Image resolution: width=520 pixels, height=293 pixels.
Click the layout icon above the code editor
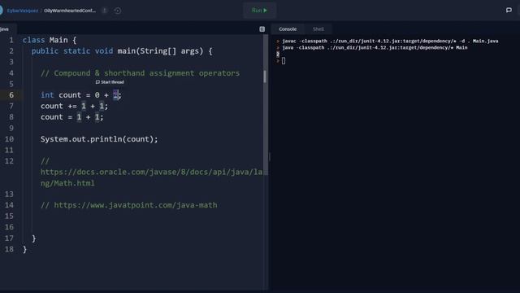262,29
